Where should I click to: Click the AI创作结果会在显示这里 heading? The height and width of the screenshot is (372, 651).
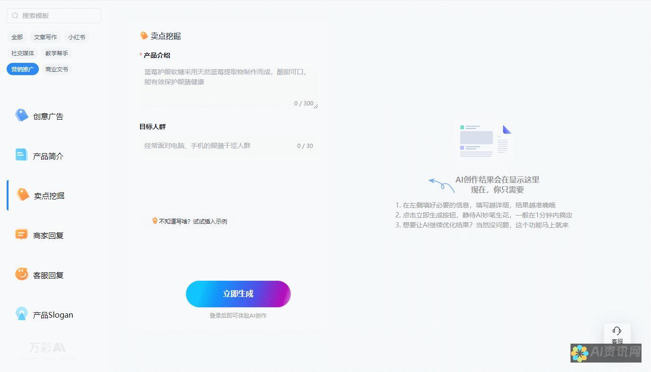tap(497, 180)
